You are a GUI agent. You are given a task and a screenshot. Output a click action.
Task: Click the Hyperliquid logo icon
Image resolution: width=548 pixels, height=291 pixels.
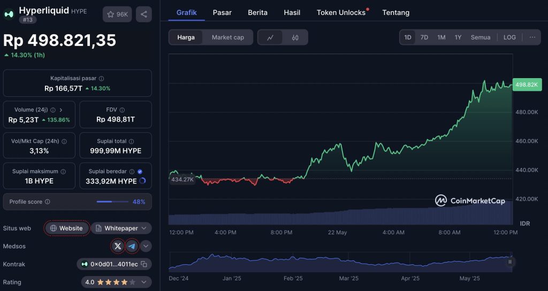pyautogui.click(x=9, y=14)
